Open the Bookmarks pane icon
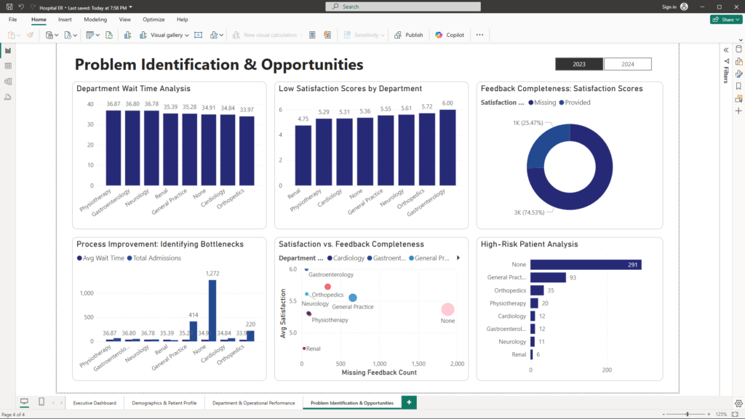Image resolution: width=745 pixels, height=419 pixels. (738, 86)
